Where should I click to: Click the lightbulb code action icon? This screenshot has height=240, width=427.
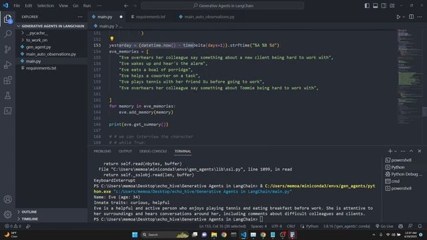(112, 39)
